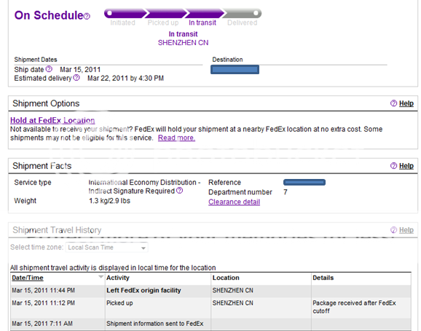The height and width of the screenshot is (331, 421).
Task: Click the Date/Time sort arrow indicator
Action: pyautogui.click(x=101, y=276)
